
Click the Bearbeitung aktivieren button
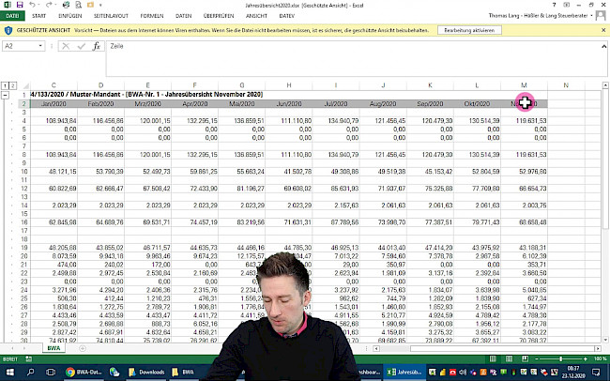tap(470, 31)
